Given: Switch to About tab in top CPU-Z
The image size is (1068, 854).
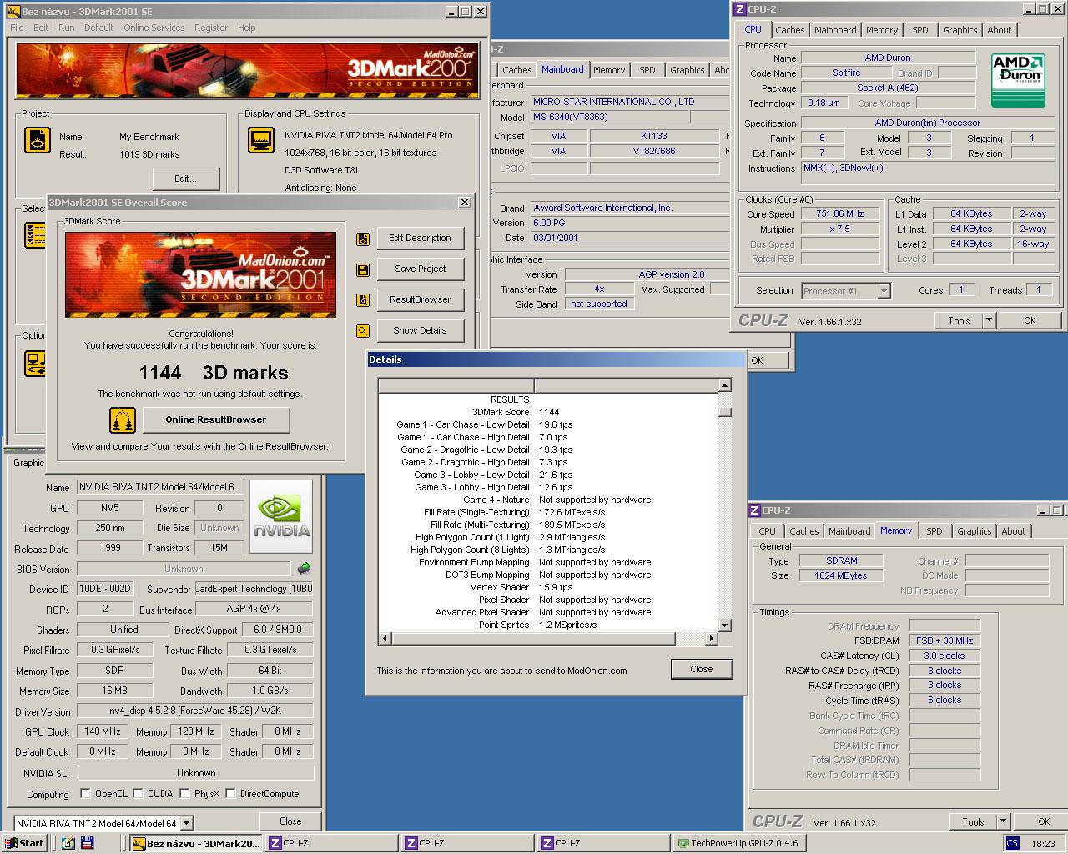Looking at the screenshot, I should 999,30.
